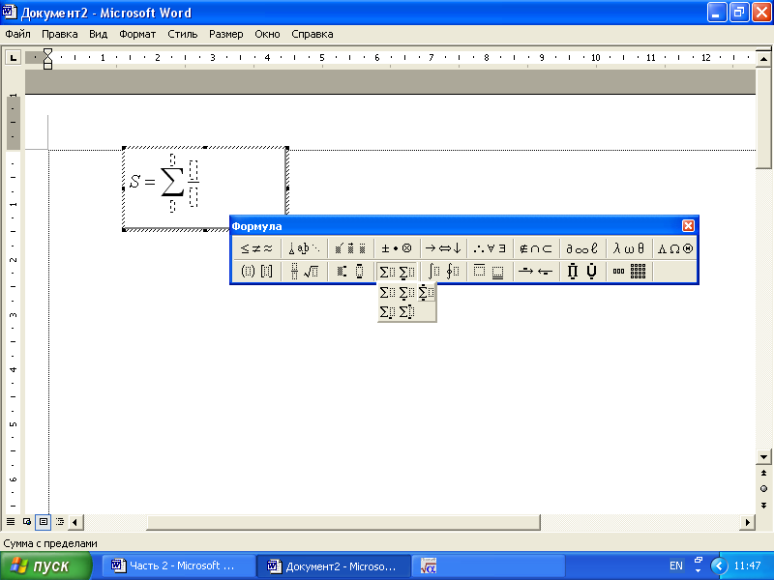Open the matrix templates palette
Screen dimensions: 774x580
pyautogui.click(x=629, y=271)
